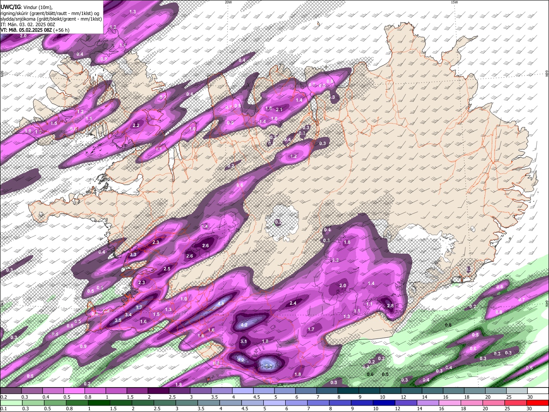Image resolution: width=549 pixels, height=412 pixels.
Task: Click the 0.1 label in the lower legend row
Action: 3,409
